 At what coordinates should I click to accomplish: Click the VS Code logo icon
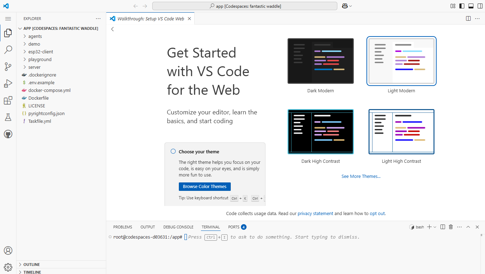click(6, 6)
